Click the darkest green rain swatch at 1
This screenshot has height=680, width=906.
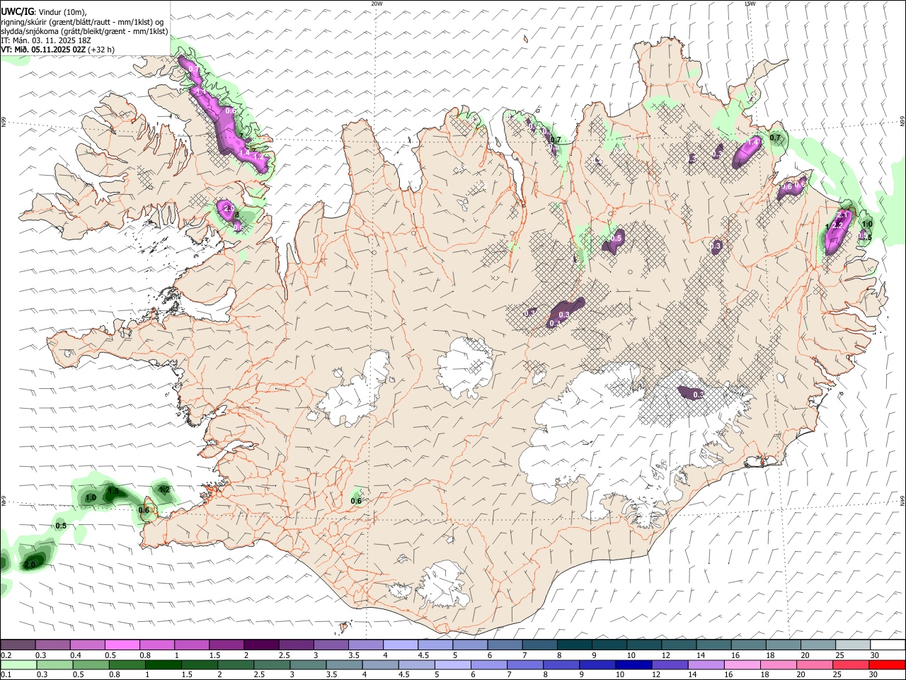164,664
